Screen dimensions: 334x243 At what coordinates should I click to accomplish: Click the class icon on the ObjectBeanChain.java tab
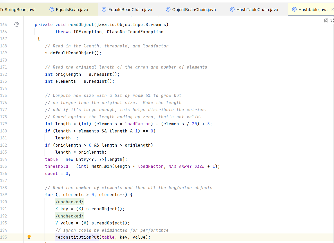[x=168, y=9]
